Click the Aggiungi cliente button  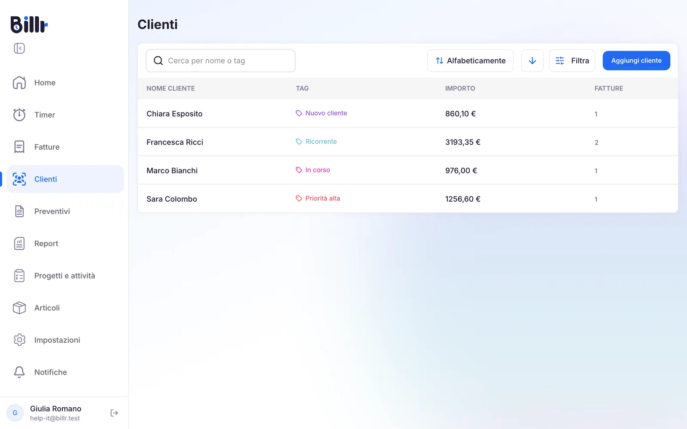(x=636, y=60)
